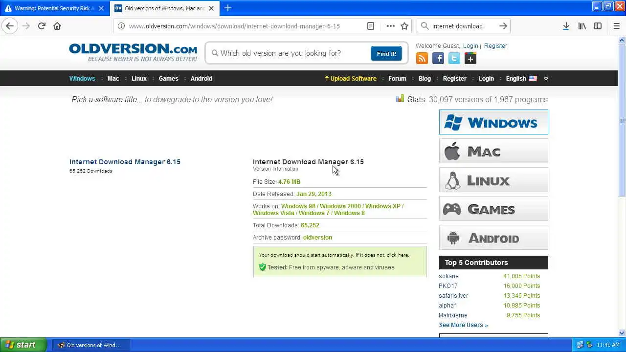The height and width of the screenshot is (352, 626).
Task: Choose English language option in nav bar
Action: [x=521, y=78]
